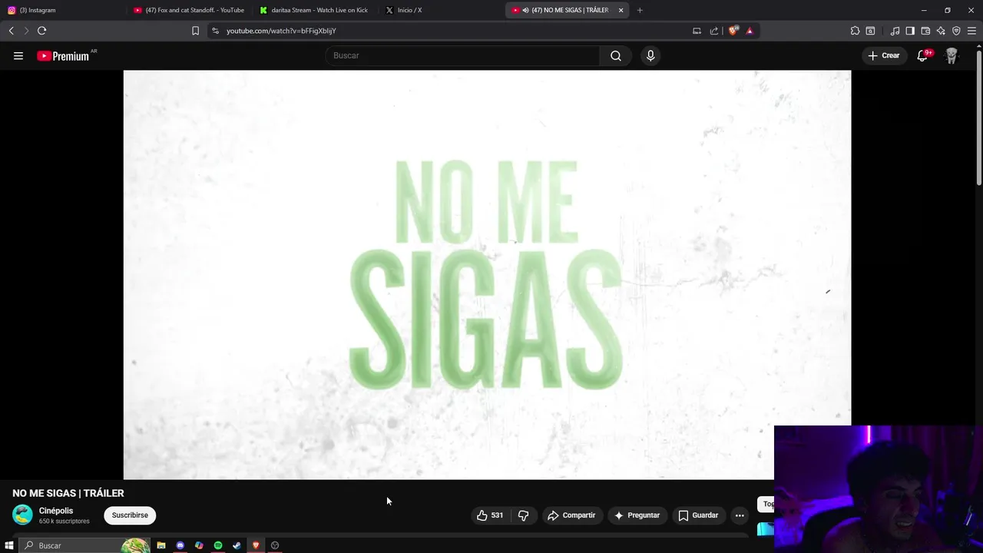The image size is (983, 553).
Task: Click the video title NO ME SIGAS | TRÁILER
Action: click(x=68, y=493)
